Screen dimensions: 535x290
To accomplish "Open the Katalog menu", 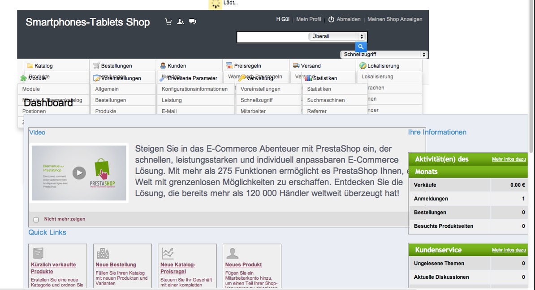I will tap(43, 66).
